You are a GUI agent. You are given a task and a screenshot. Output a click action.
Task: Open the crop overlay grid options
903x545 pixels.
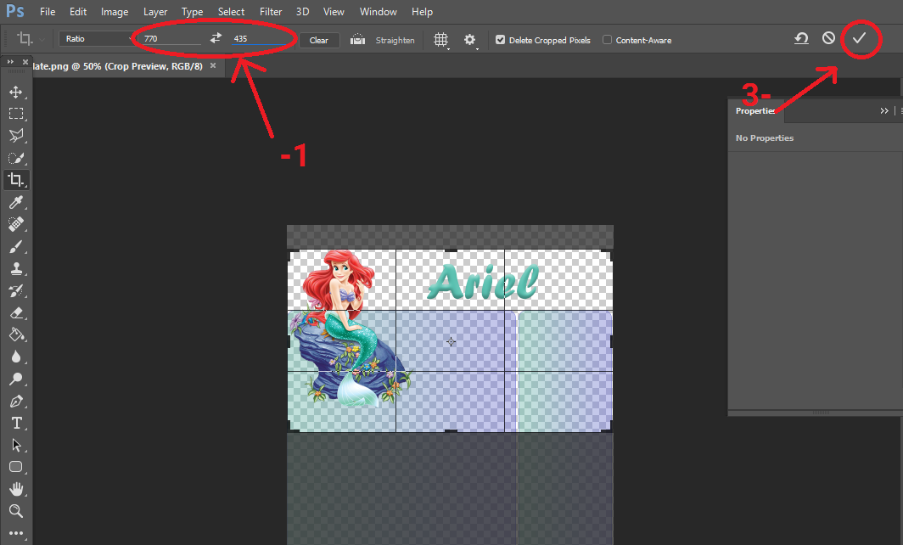click(441, 40)
